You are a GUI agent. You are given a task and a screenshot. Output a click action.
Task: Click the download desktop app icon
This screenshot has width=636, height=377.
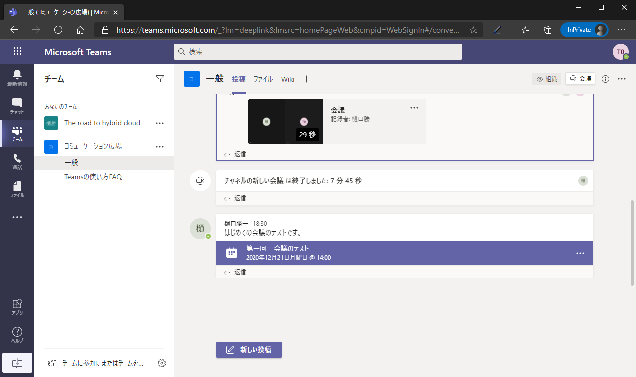pos(17,363)
